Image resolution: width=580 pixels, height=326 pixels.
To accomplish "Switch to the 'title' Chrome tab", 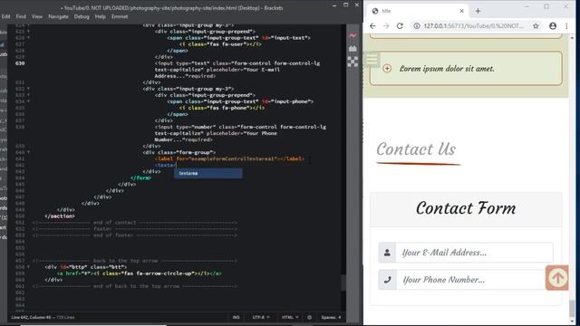I will pos(417,11).
